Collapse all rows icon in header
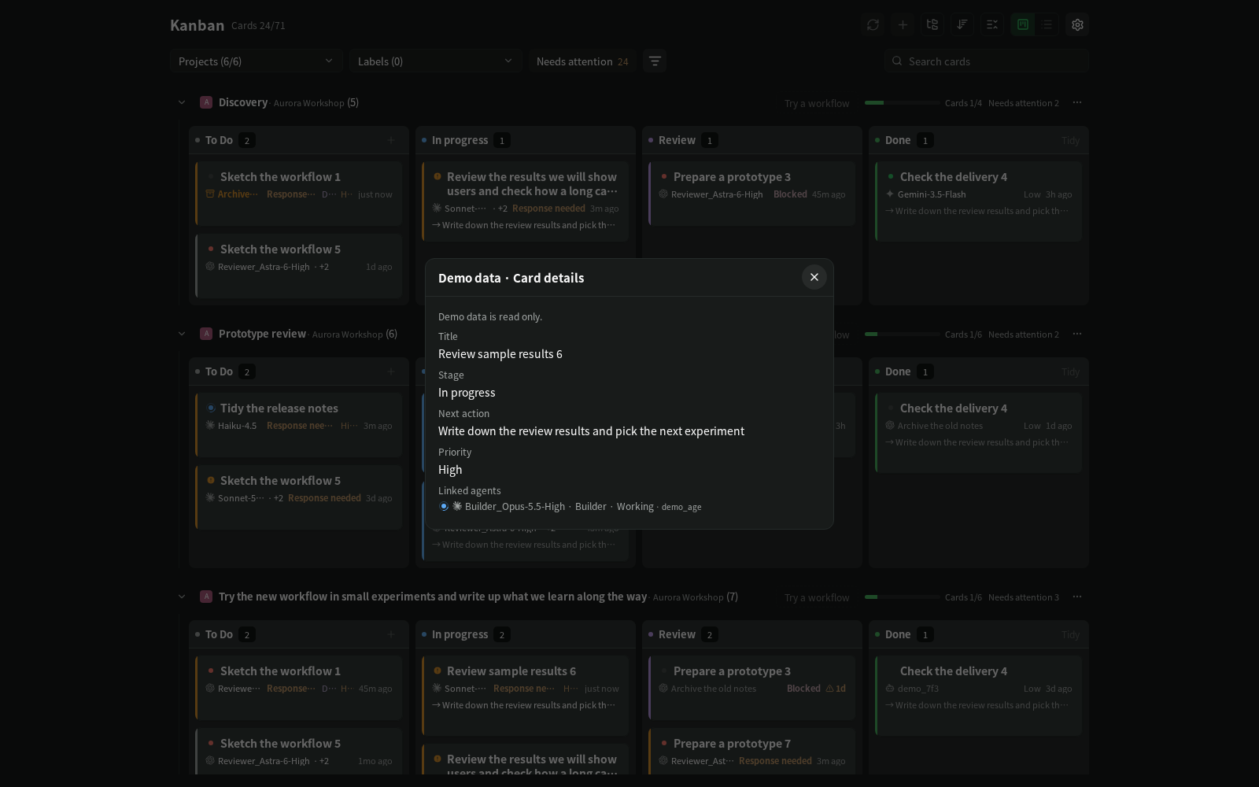1259x787 pixels. pyautogui.click(x=992, y=24)
